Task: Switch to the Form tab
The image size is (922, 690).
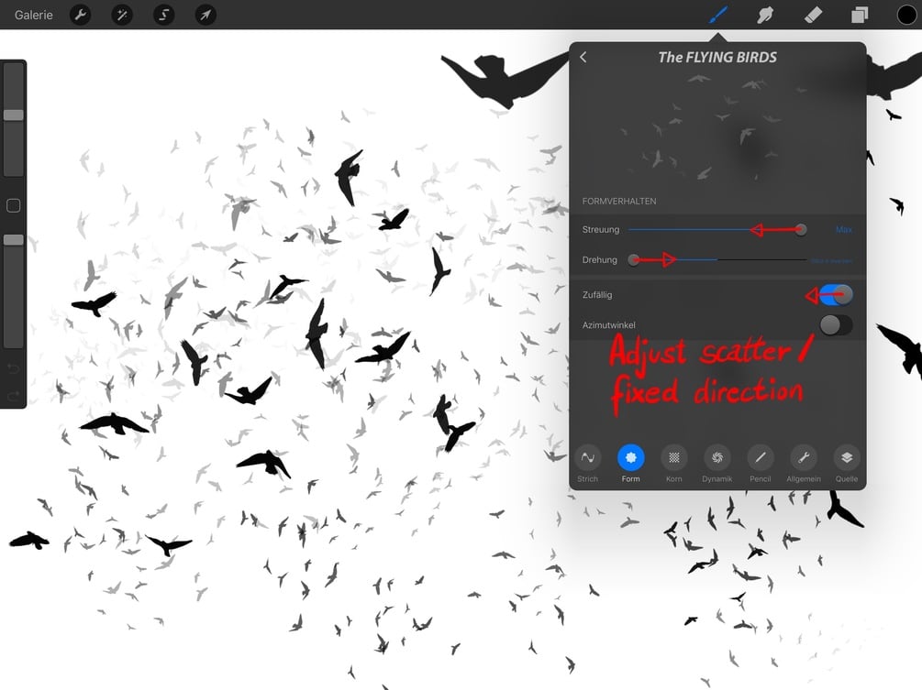Action: (631, 464)
